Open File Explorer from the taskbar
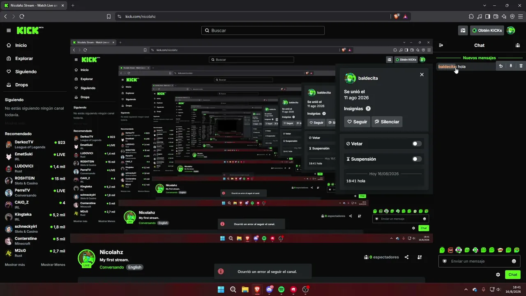 [x=245, y=289]
